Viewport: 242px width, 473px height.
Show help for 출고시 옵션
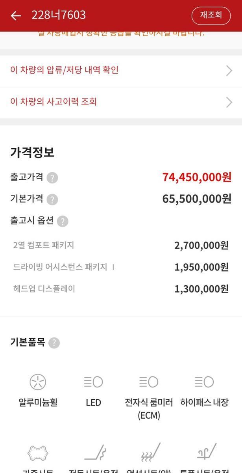click(62, 221)
